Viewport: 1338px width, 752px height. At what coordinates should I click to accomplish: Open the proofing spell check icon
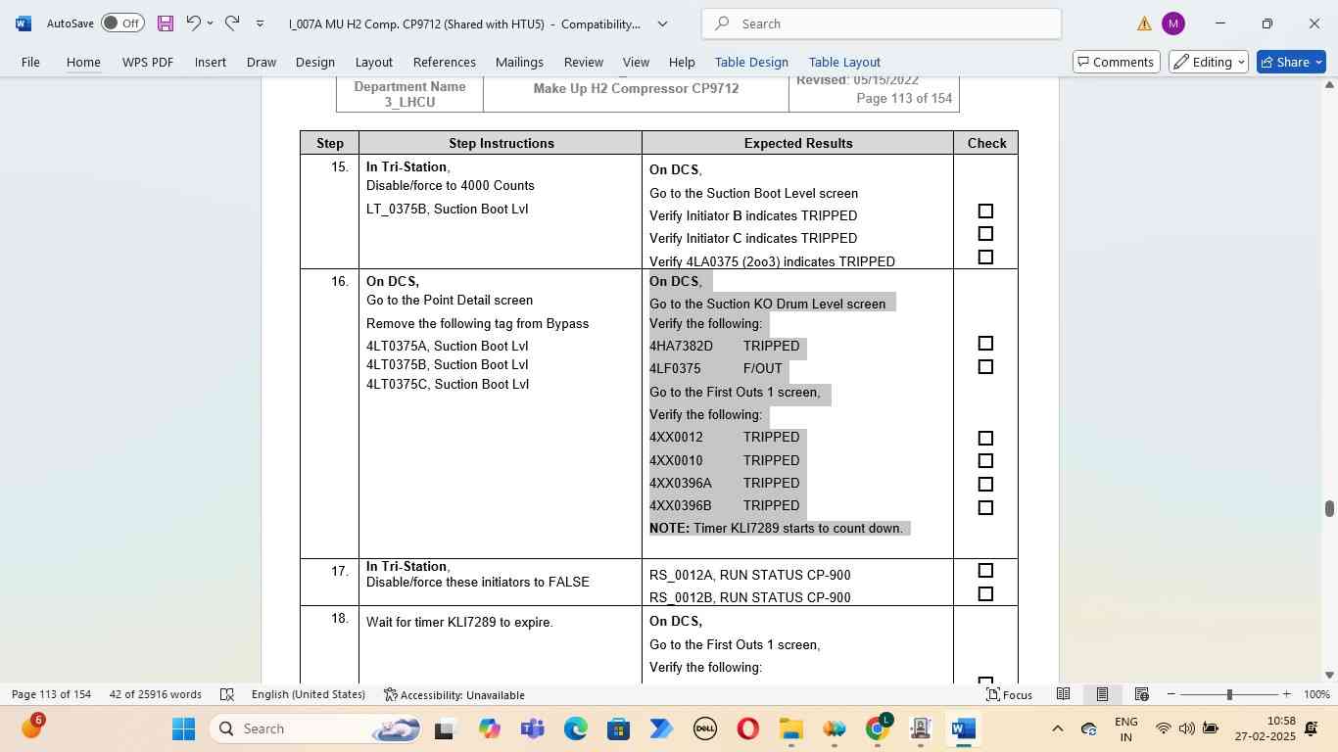point(227,694)
